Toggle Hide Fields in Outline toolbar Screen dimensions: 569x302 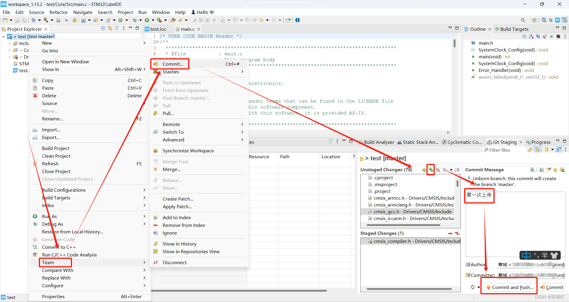click(538, 36)
